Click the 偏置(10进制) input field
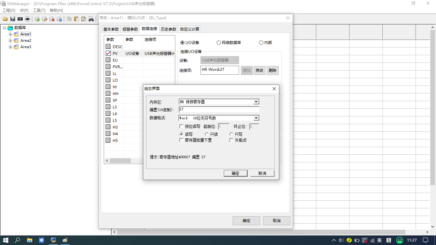436x245 pixels. [219, 109]
